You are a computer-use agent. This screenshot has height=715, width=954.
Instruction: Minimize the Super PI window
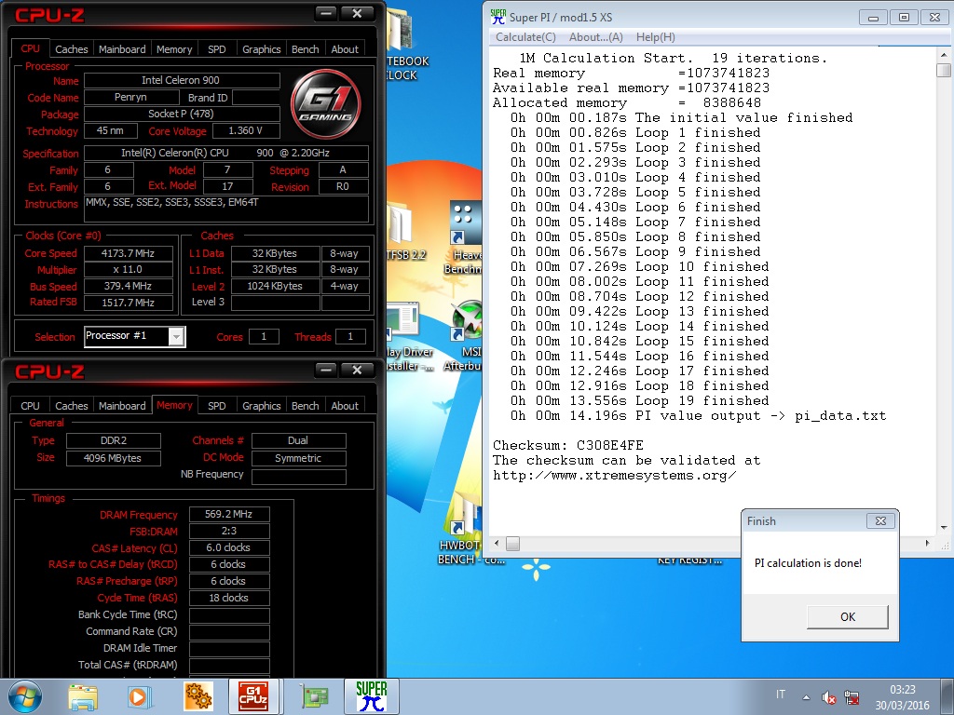873,18
